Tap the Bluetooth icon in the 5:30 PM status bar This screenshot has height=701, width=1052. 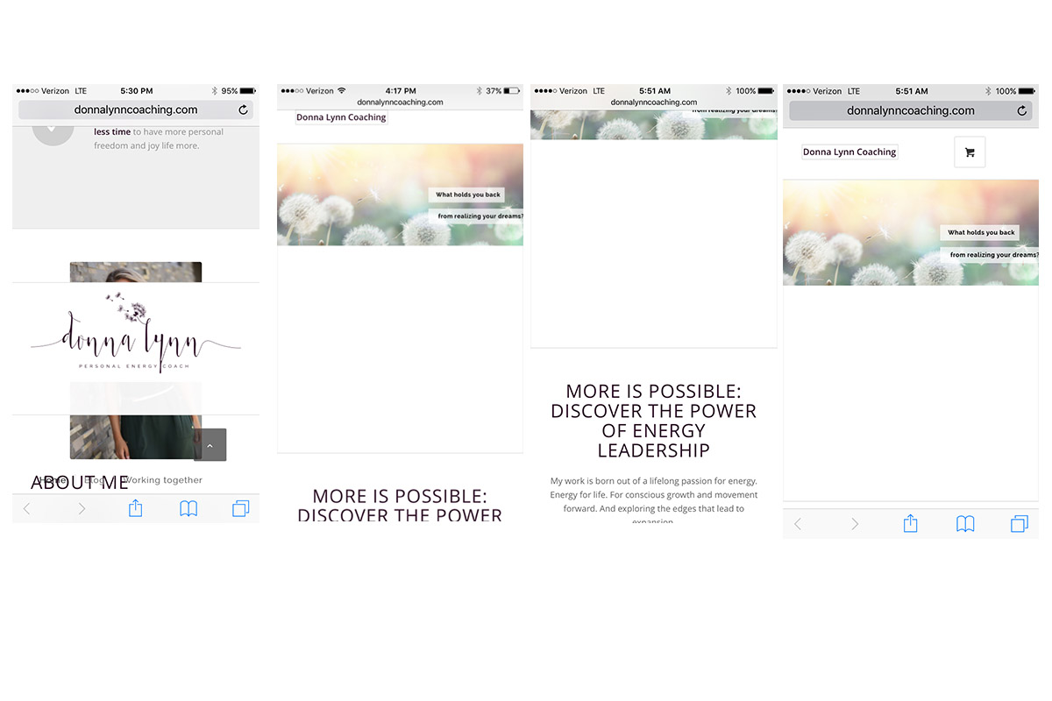point(215,91)
